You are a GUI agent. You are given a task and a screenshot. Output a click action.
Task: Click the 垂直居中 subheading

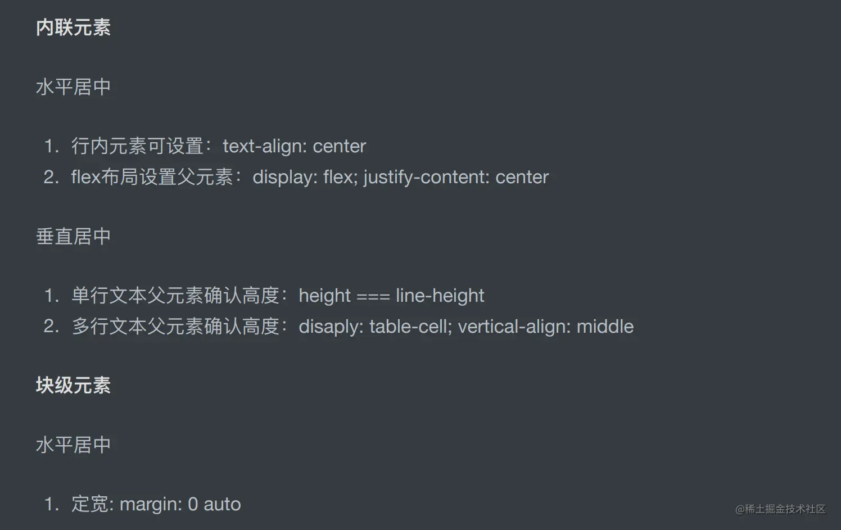[x=73, y=237]
